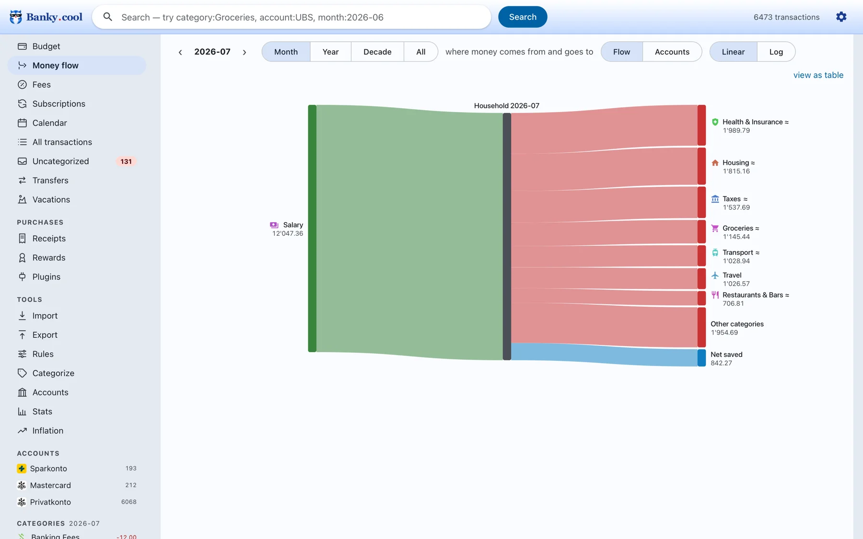Viewport: 863px width, 539px height.
Task: Click the Receipts icon
Action: (x=22, y=238)
